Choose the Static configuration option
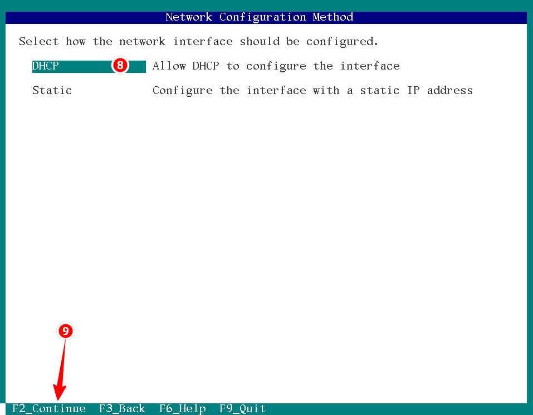 click(52, 90)
